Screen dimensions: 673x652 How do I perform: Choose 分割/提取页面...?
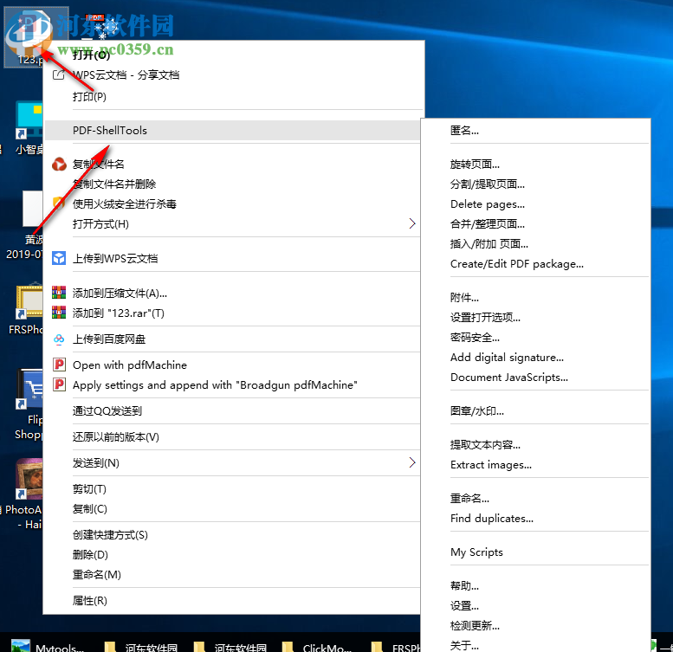487,184
